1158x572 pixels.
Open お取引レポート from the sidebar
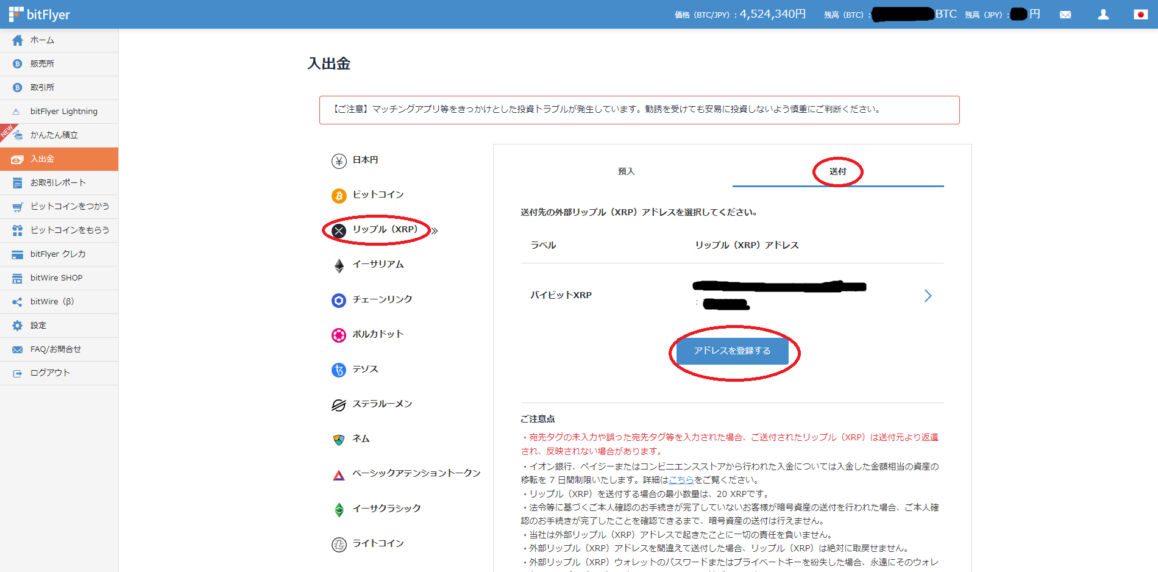59,183
